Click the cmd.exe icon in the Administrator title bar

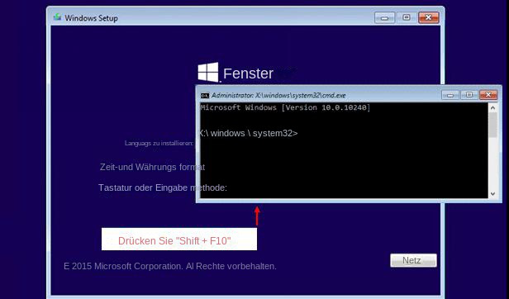point(205,96)
